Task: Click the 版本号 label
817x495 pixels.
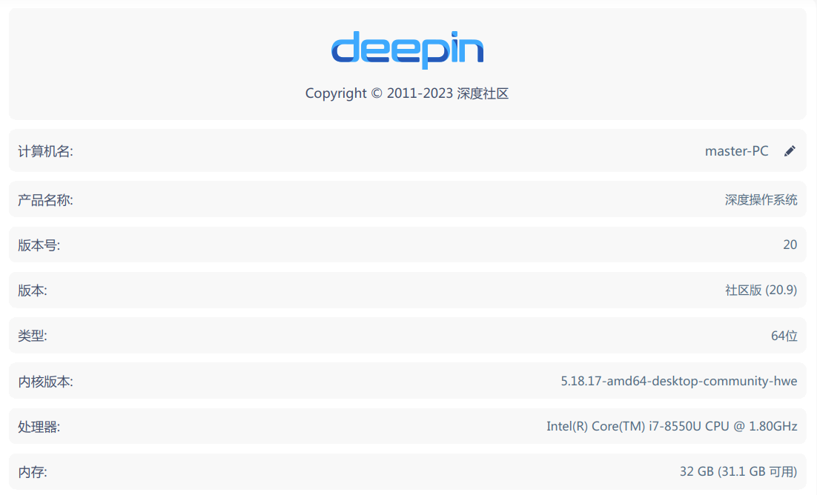Action: coord(39,245)
